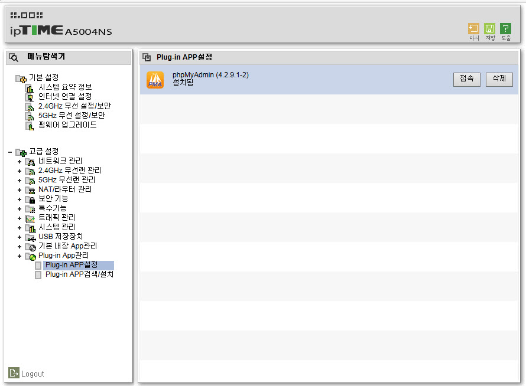This screenshot has width=526, height=386.
Task: Click the 특수기능 menu label
Action: click(x=53, y=208)
